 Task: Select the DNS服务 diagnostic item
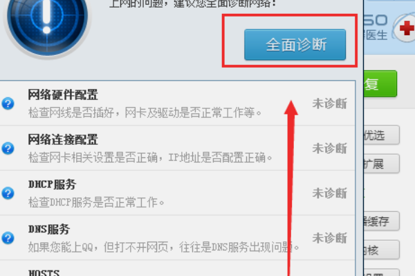pos(177,237)
